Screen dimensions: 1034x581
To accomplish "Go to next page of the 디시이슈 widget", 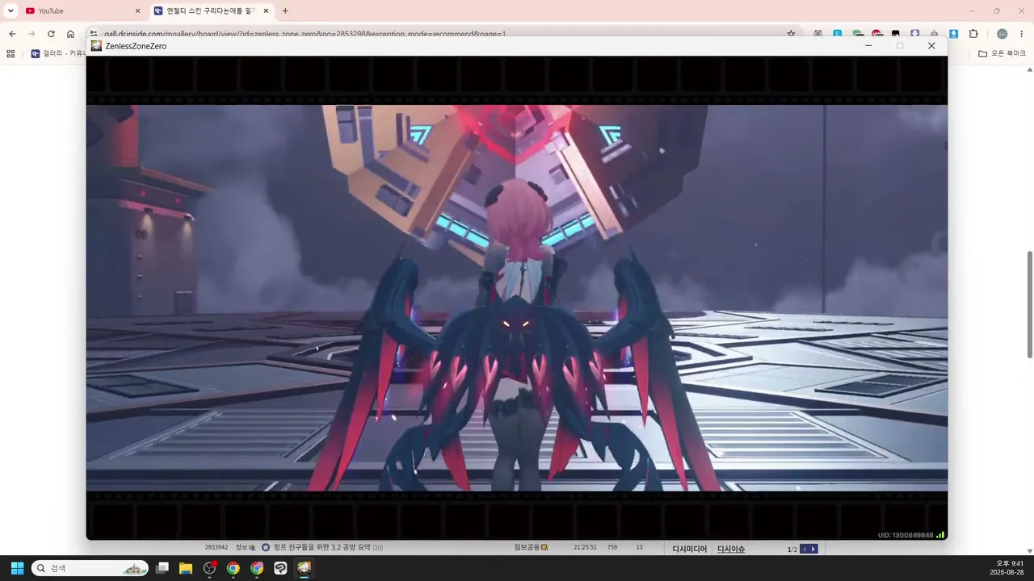I will [x=813, y=550].
